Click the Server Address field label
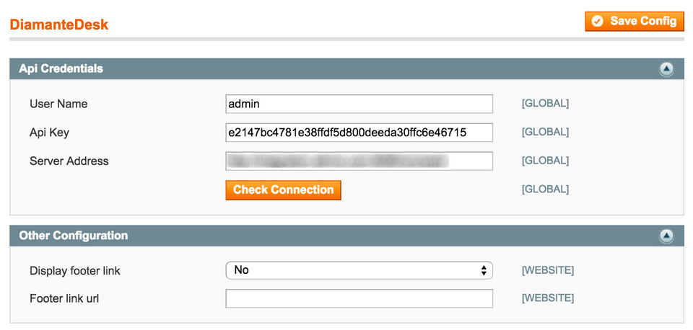 (69, 161)
